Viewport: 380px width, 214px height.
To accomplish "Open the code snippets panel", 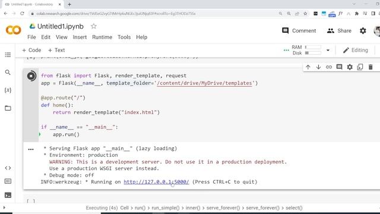I will [x=8, y=168].
